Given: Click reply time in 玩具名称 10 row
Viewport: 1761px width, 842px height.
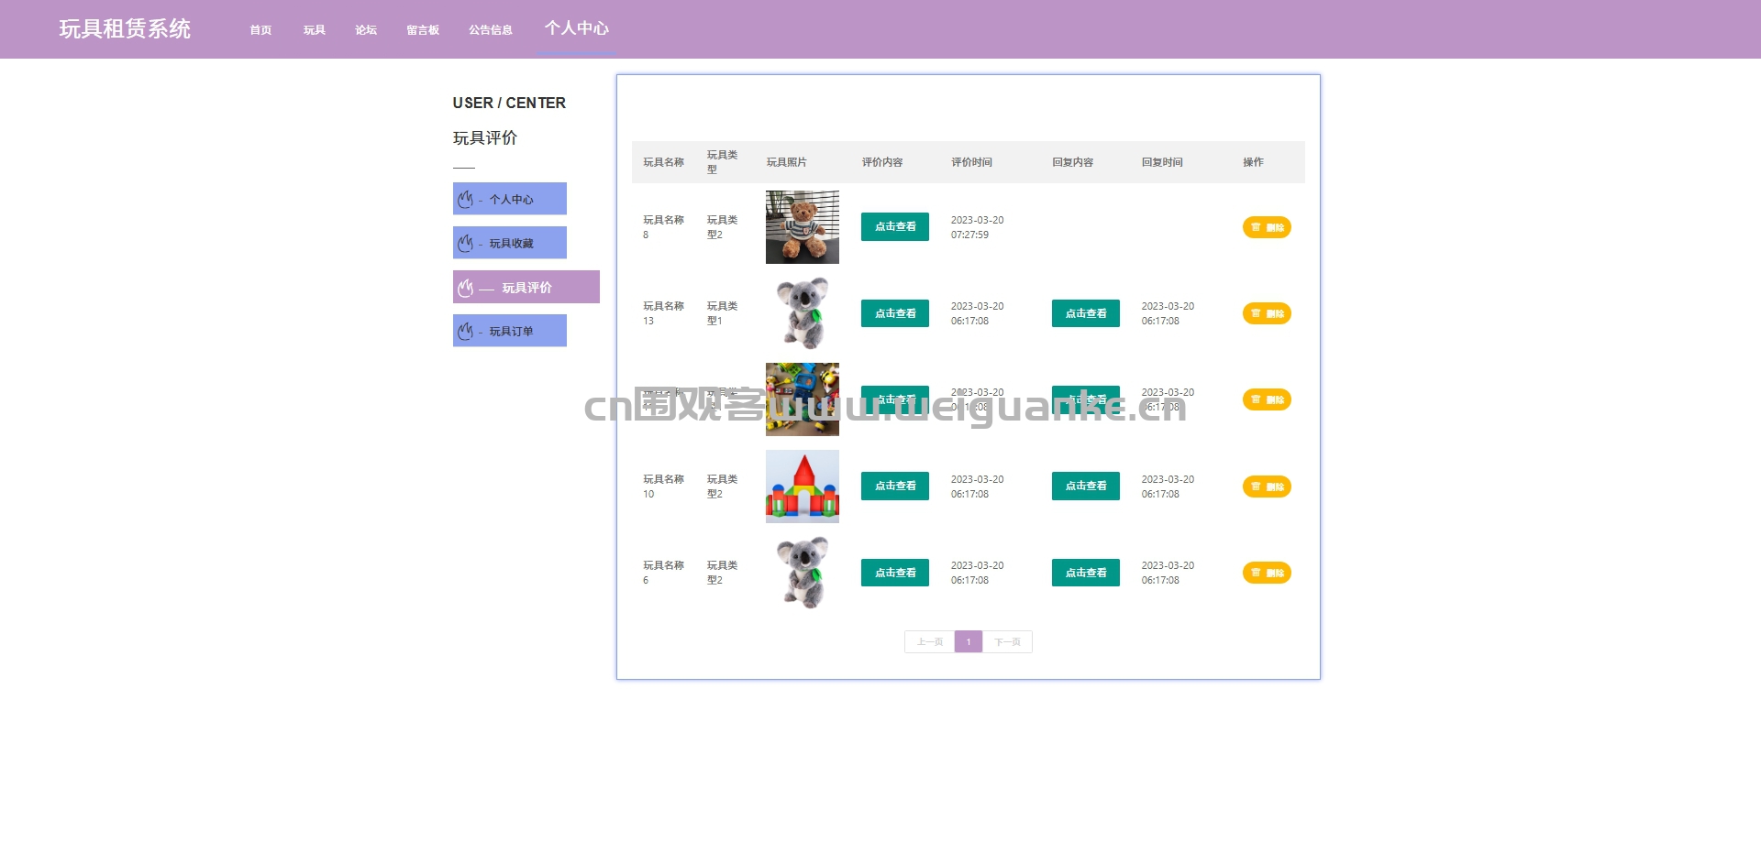Looking at the screenshot, I should (1168, 487).
